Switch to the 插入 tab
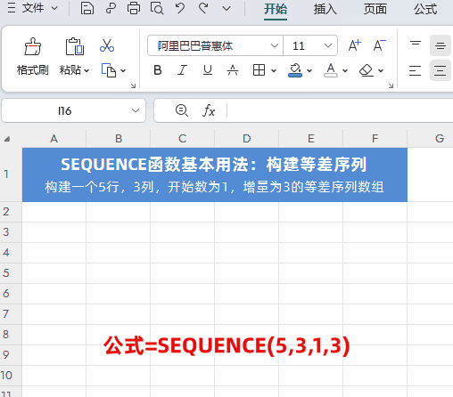Viewport: 453px width, 397px height. click(x=325, y=9)
